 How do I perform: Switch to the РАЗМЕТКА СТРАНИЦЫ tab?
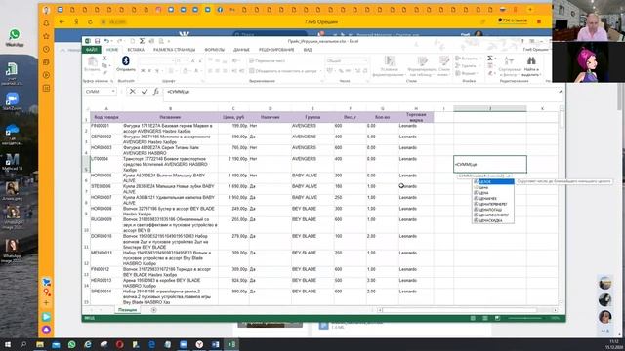(x=174, y=50)
